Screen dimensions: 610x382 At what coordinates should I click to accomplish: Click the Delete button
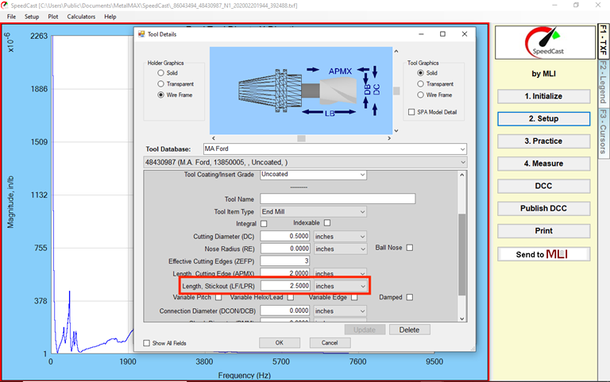tap(409, 330)
